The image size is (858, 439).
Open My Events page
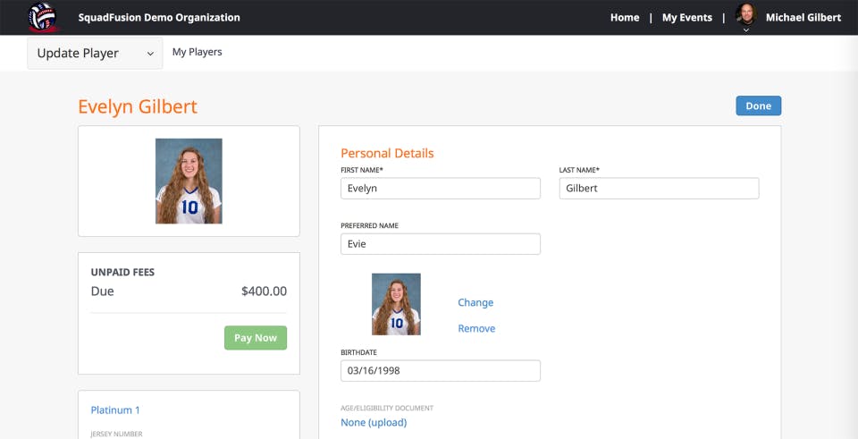(687, 18)
